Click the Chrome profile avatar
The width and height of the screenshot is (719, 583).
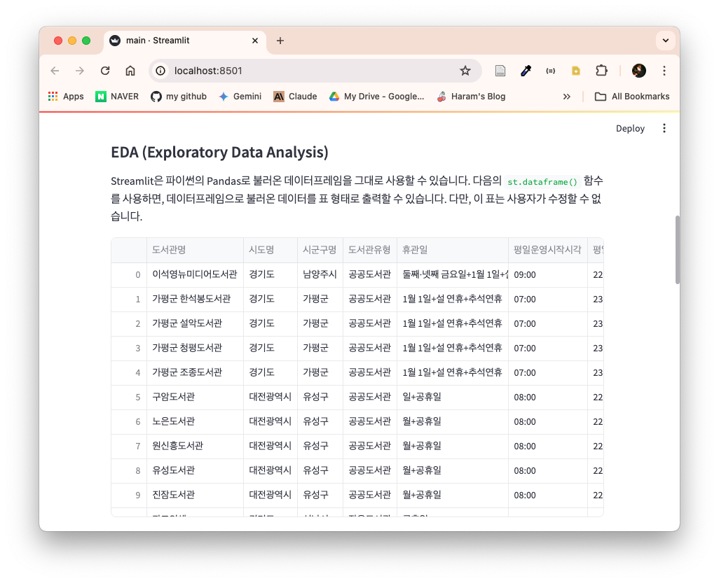638,71
